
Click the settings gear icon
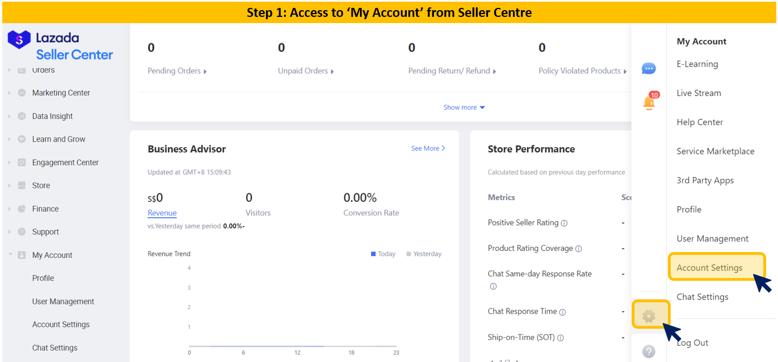[649, 316]
